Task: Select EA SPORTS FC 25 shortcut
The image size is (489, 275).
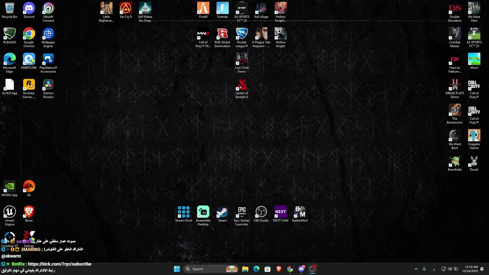Action: pyautogui.click(x=474, y=38)
